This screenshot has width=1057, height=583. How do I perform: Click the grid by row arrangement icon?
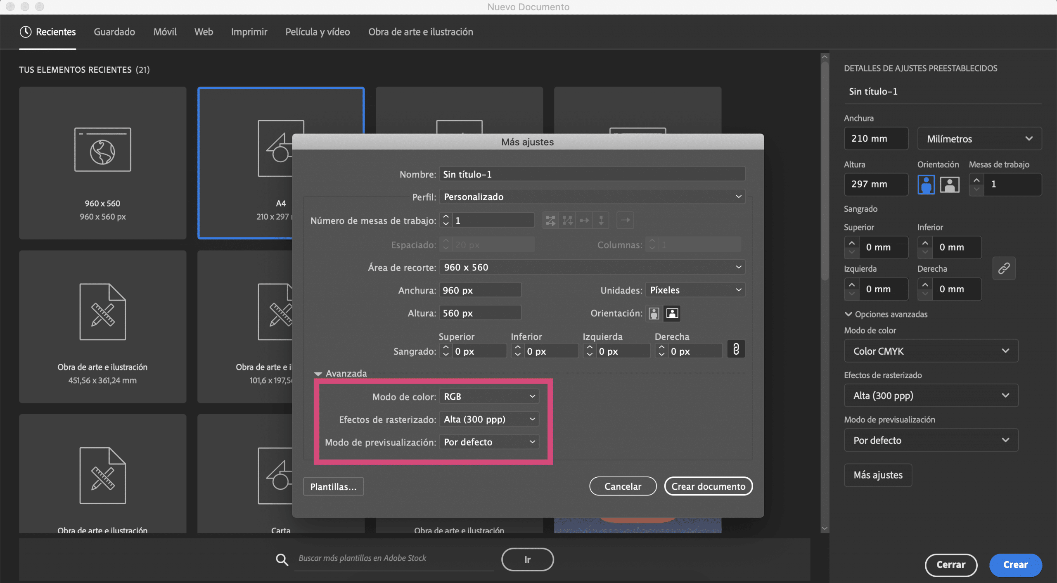[x=550, y=220]
